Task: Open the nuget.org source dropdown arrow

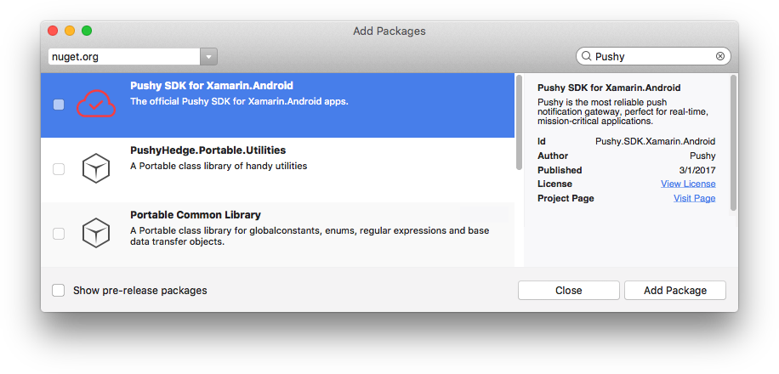Action: tap(208, 57)
